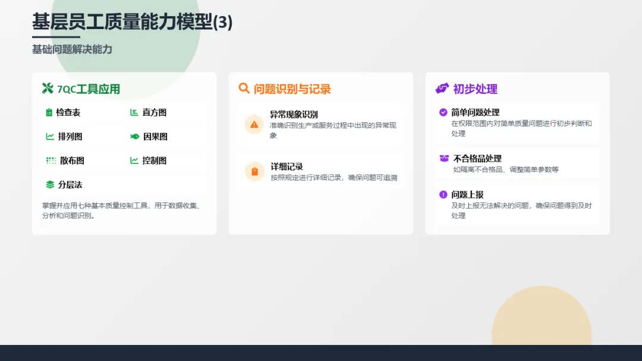Click the 简单问题处理 title
642x361 pixels.
pyautogui.click(x=476, y=112)
